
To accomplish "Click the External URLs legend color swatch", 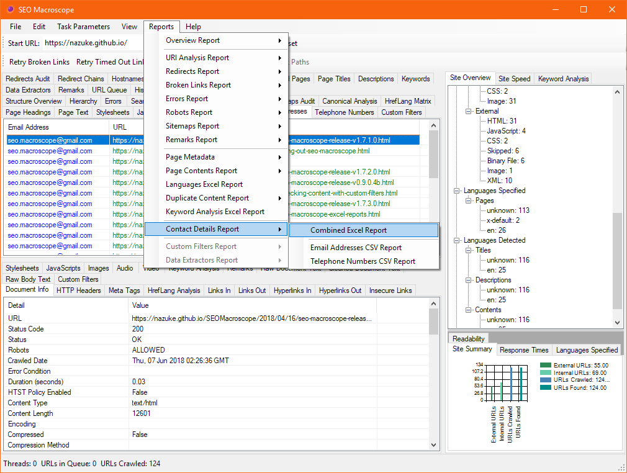I will click(546, 365).
